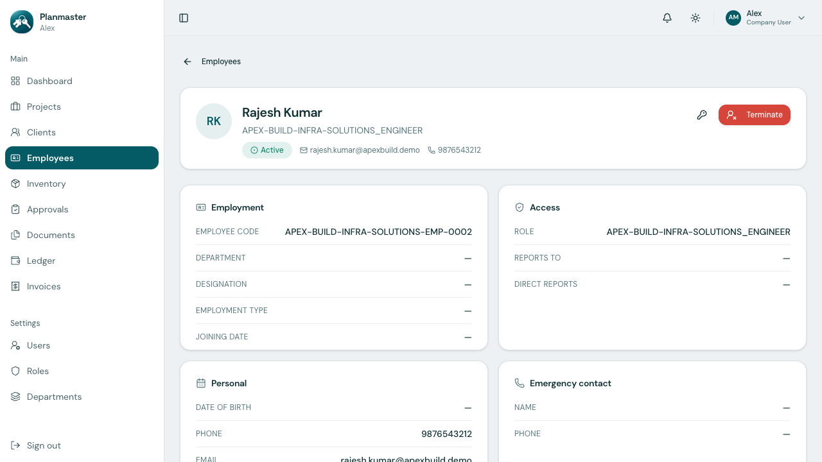
Task: Sign out of Planmaster
Action: [x=82, y=445]
